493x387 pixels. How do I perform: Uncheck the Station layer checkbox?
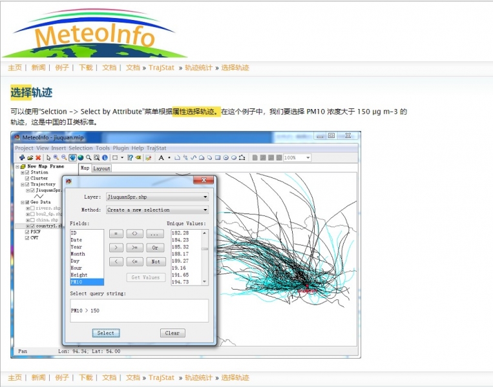tap(27, 173)
